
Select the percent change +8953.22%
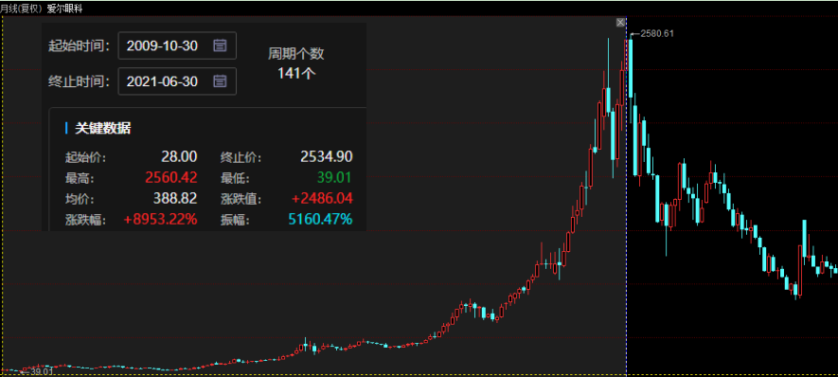tap(161, 219)
